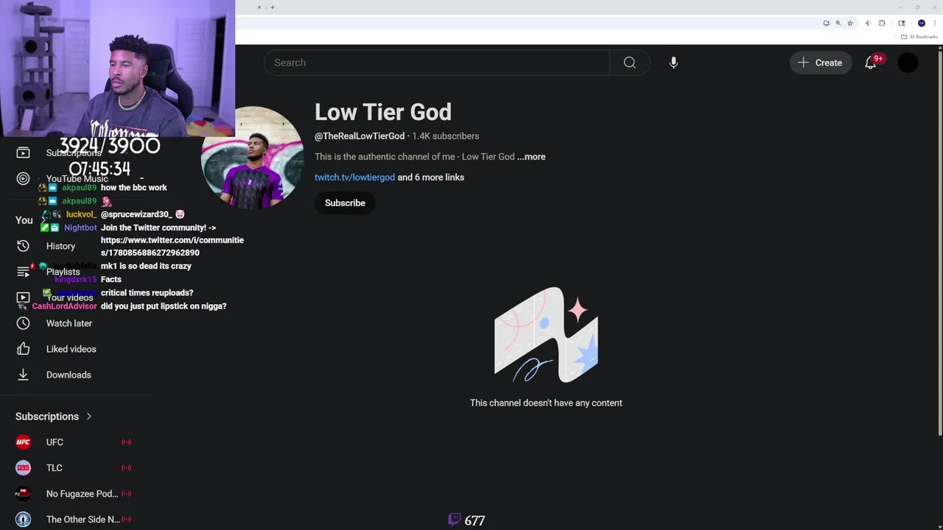Click the Liked videos thumbs-up icon
This screenshot has height=530, width=943.
[x=23, y=349]
